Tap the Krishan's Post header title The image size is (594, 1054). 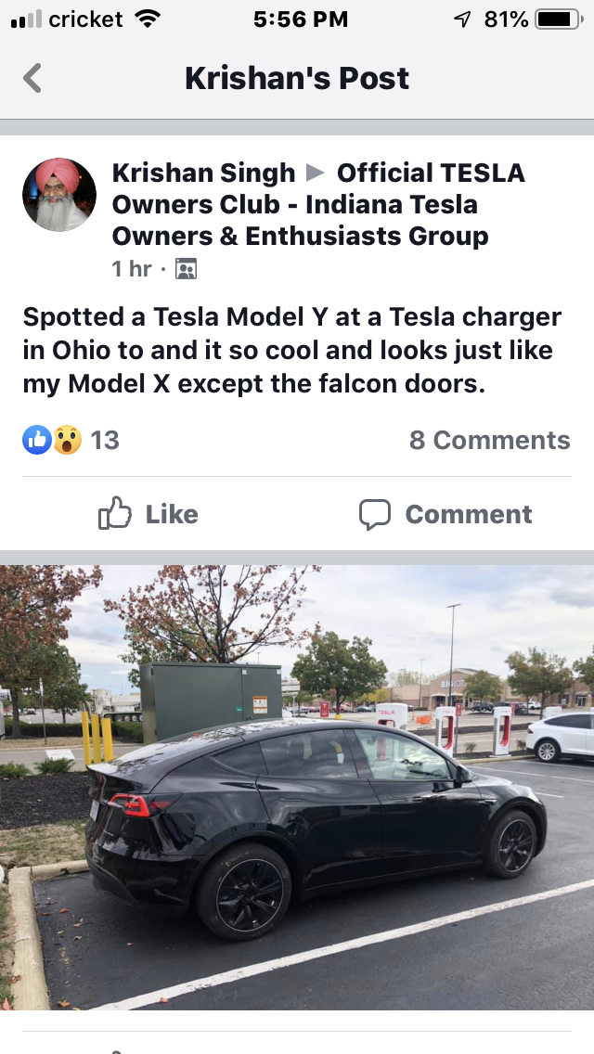coord(297,78)
